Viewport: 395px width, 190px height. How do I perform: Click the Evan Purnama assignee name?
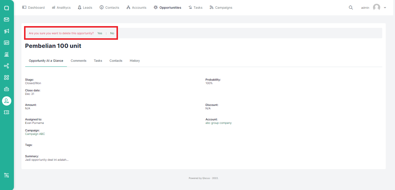(x=34, y=123)
